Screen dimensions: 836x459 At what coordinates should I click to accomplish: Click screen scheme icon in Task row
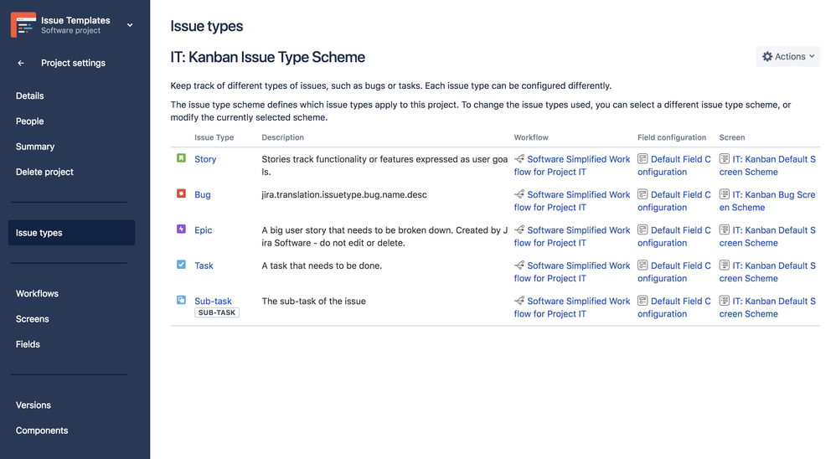click(x=725, y=266)
